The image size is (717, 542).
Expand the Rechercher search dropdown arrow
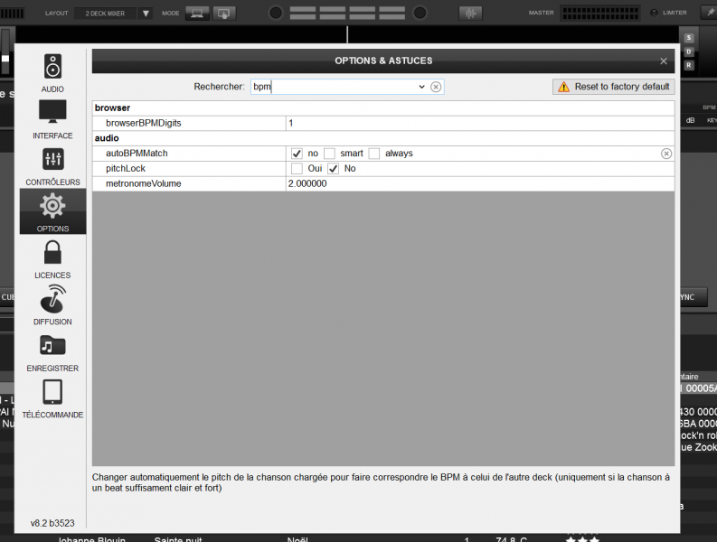click(x=421, y=87)
